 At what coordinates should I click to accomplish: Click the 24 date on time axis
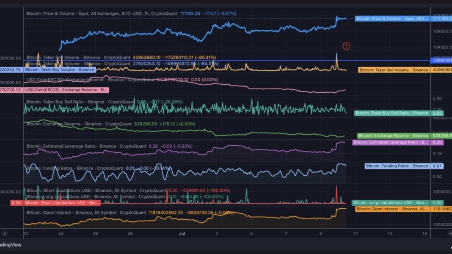click(61, 234)
